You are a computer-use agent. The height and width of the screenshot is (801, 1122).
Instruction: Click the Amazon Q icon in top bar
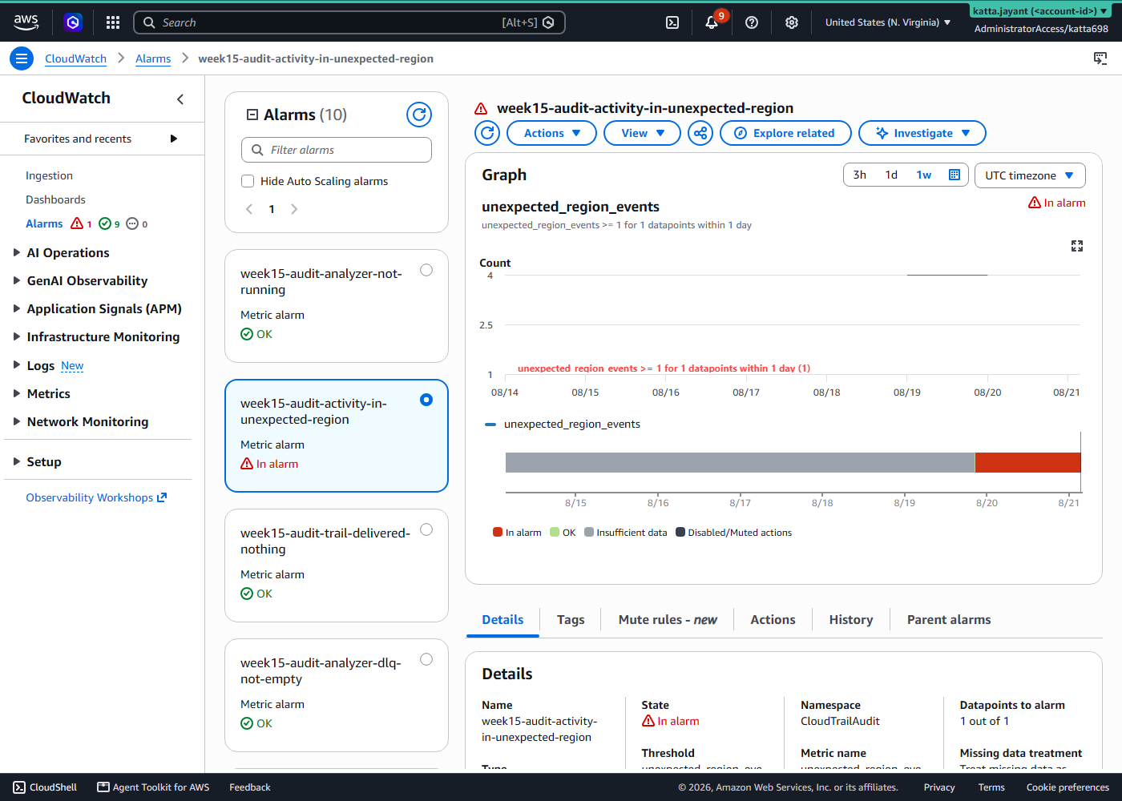tap(73, 22)
